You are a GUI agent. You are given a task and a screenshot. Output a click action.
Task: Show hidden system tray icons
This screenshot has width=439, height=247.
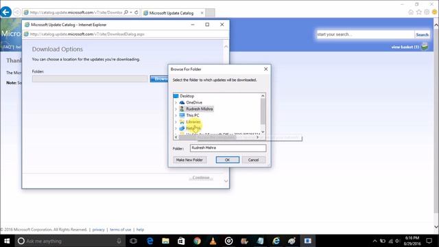coord(375,241)
